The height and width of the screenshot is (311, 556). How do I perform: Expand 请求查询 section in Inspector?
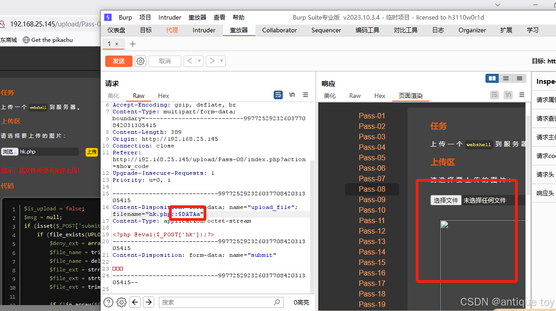click(545, 118)
